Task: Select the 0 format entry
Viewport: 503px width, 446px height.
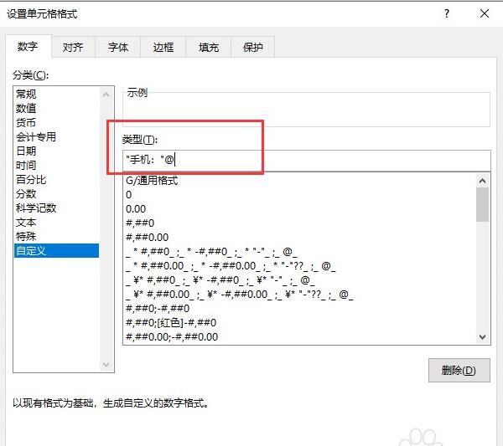Action: coord(300,195)
